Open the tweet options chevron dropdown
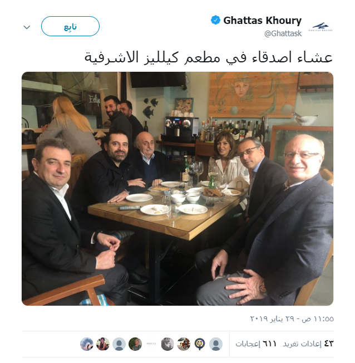355x363 pixels. tap(27, 27)
